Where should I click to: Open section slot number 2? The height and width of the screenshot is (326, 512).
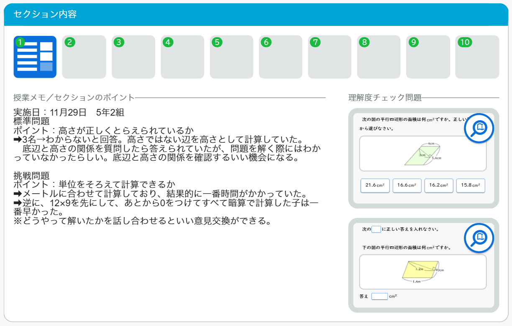point(84,57)
